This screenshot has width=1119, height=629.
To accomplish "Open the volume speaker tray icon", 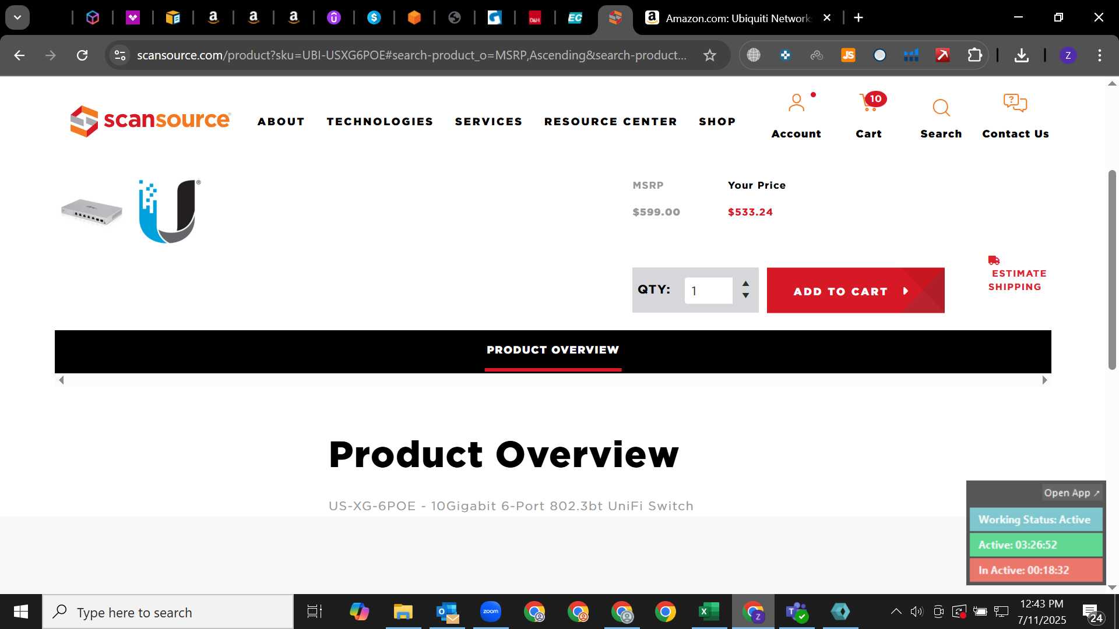I will (917, 612).
